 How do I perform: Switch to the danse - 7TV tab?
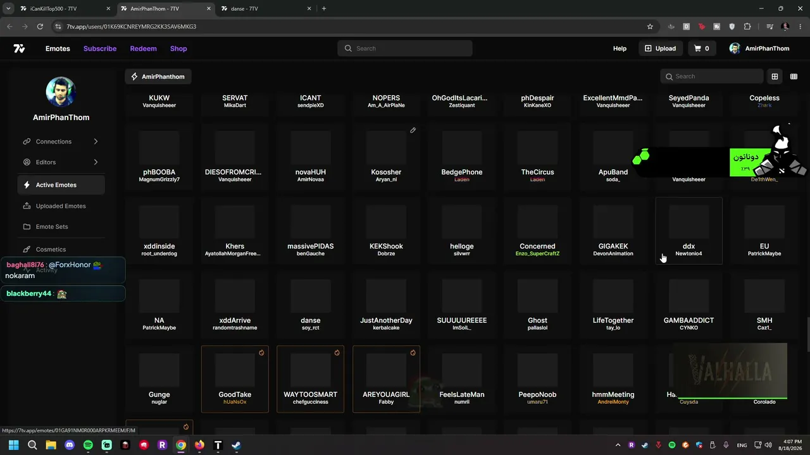click(x=265, y=9)
